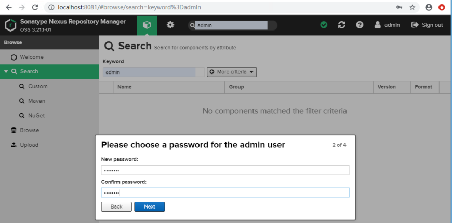The image size is (452, 223).
Task: Click the Next button
Action: click(x=150, y=206)
